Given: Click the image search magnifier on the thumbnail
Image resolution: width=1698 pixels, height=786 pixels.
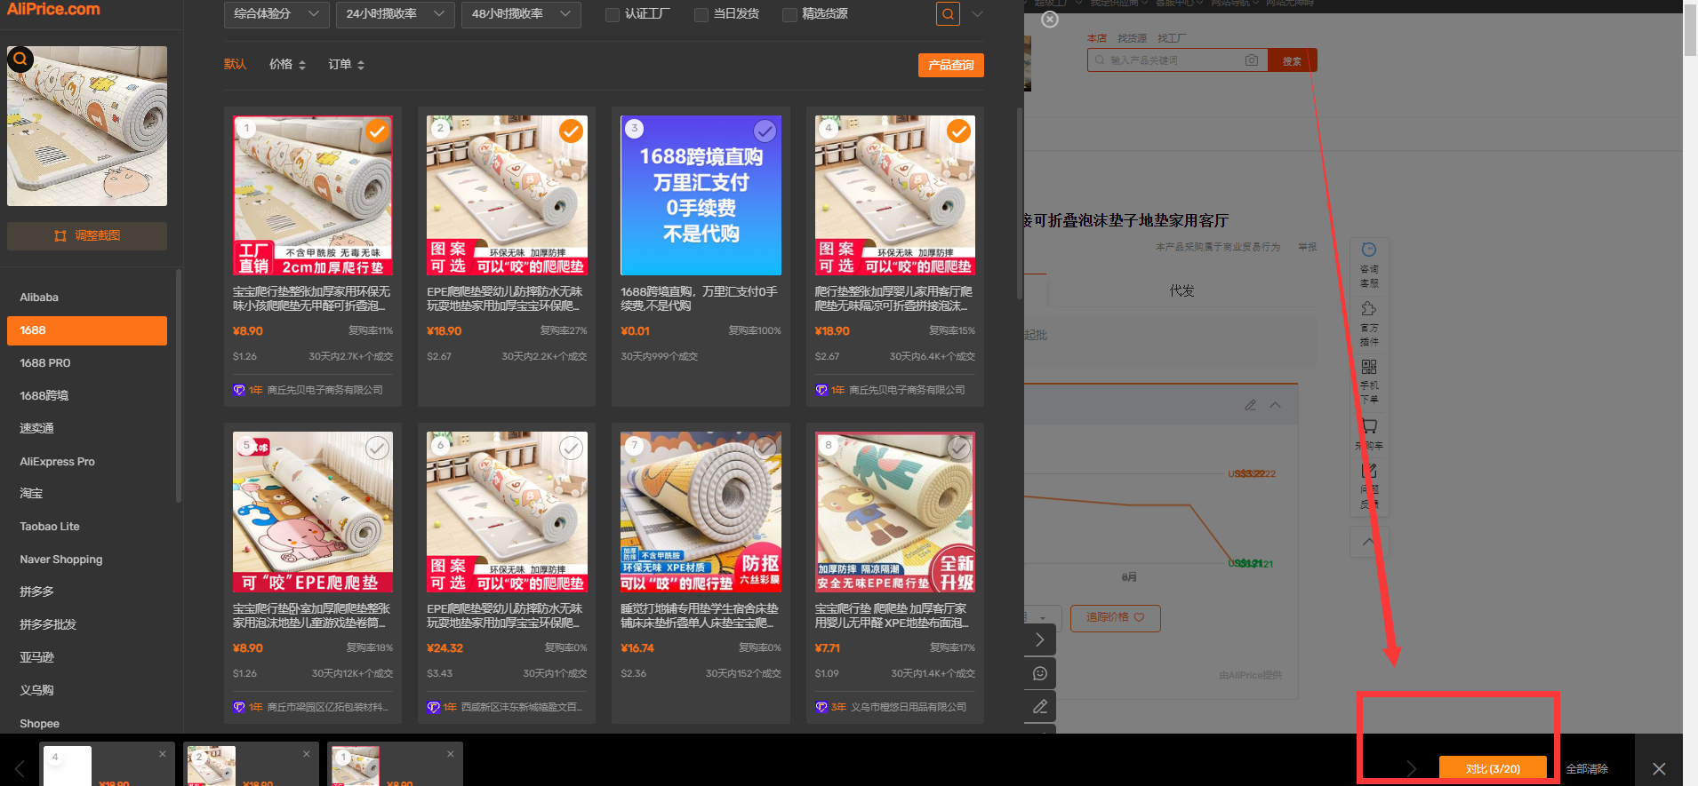Looking at the screenshot, I should (x=20, y=60).
